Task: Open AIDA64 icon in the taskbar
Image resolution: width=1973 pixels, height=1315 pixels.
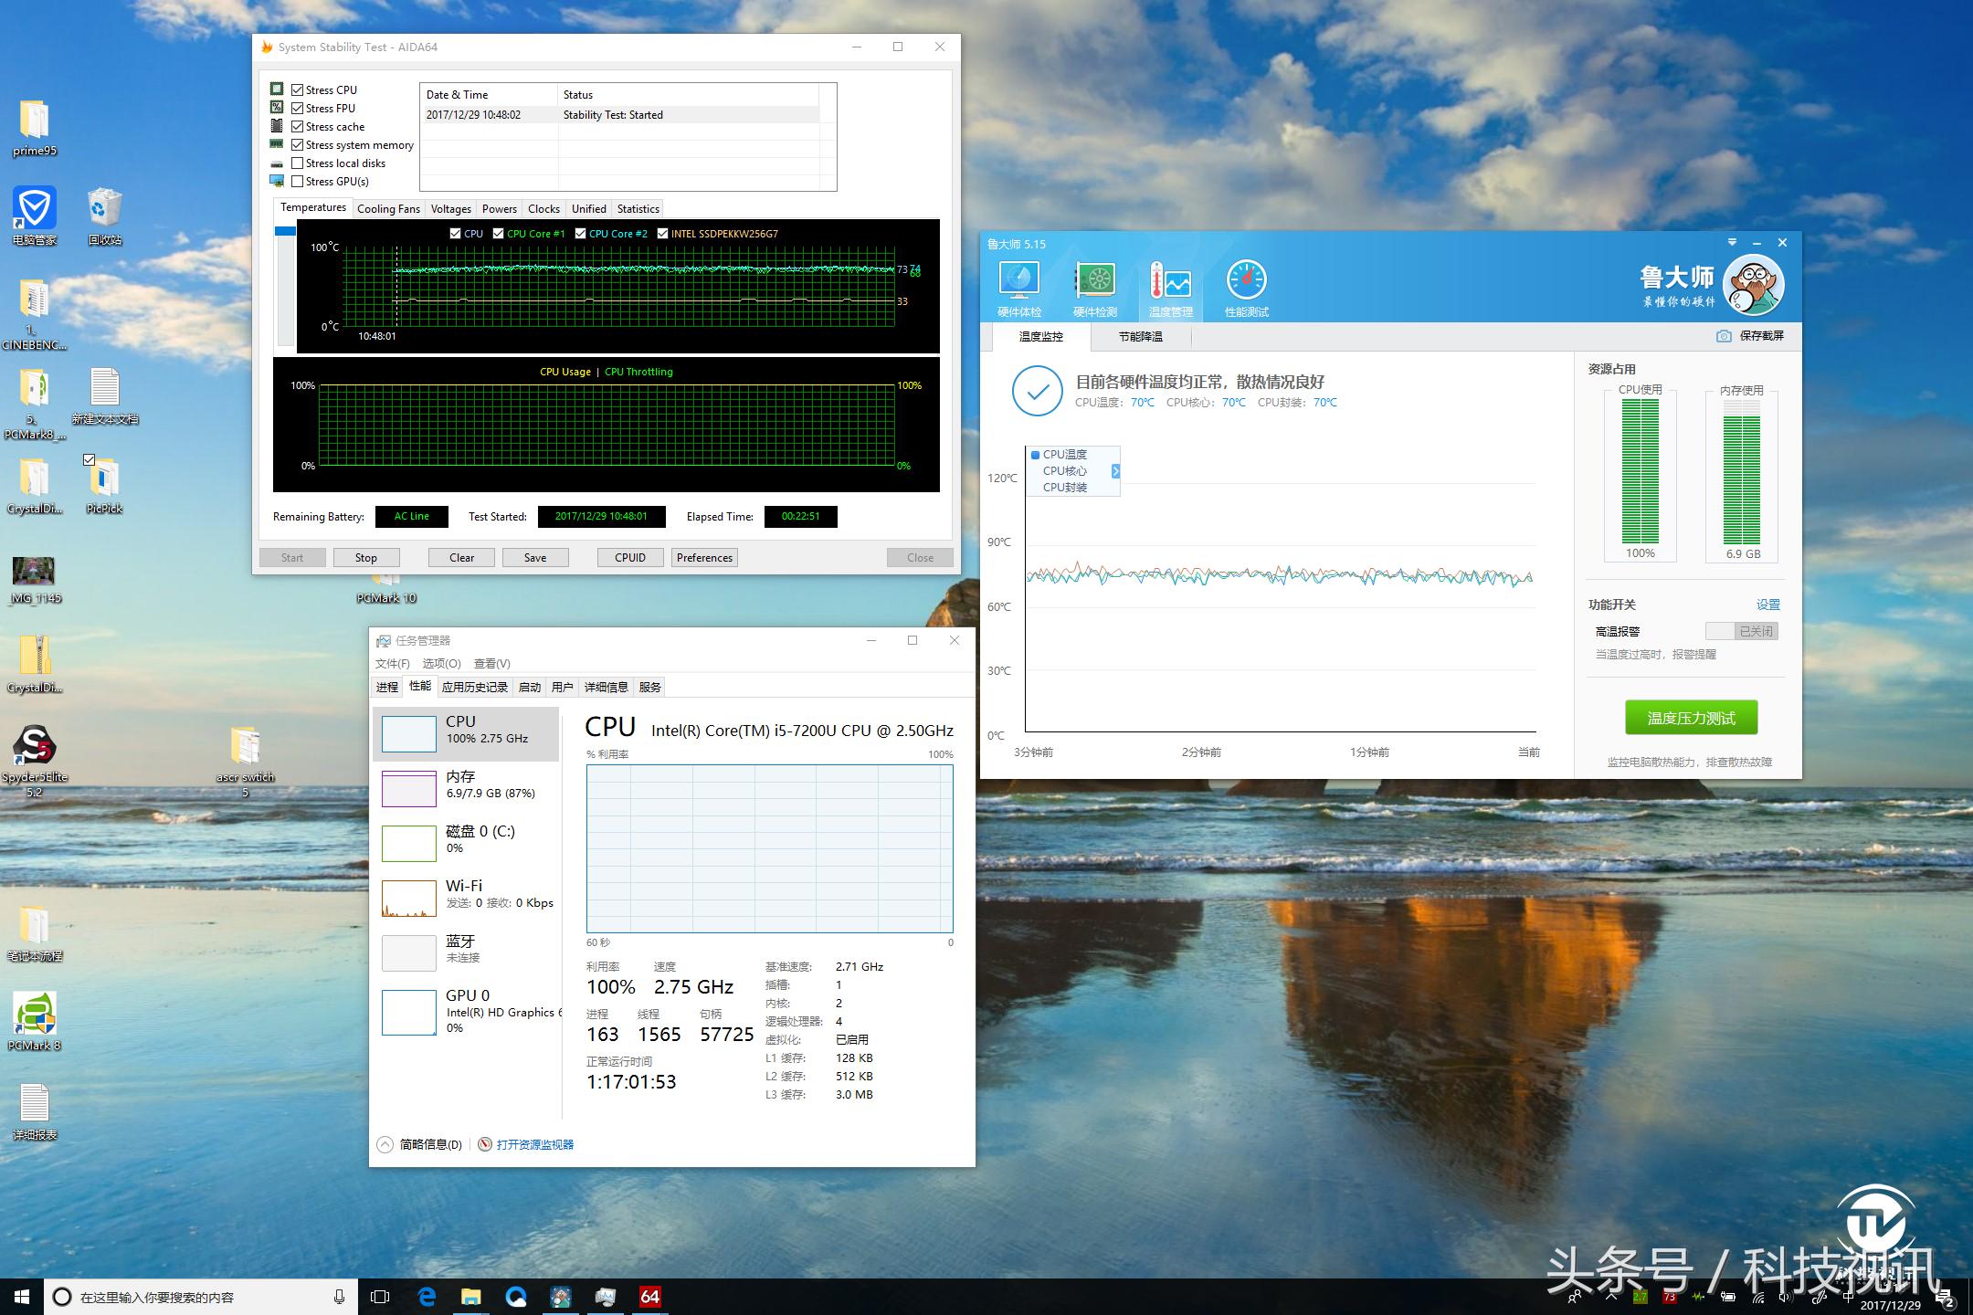Action: click(649, 1297)
